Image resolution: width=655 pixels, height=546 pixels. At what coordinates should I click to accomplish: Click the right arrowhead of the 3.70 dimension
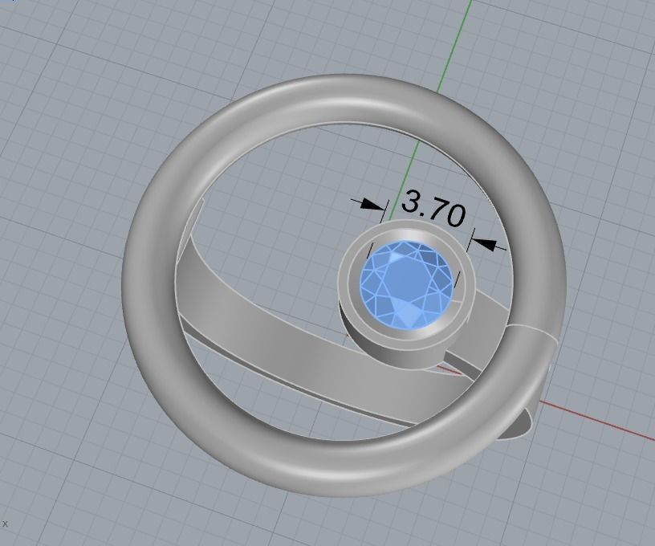pyautogui.click(x=484, y=243)
